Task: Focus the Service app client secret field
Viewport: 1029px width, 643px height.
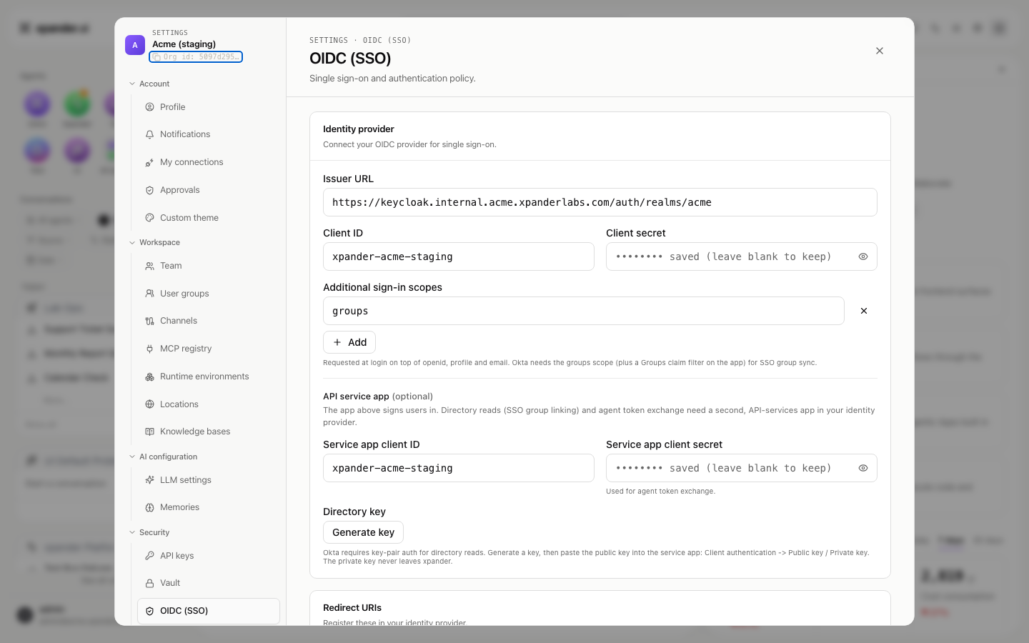Action: coord(742,468)
